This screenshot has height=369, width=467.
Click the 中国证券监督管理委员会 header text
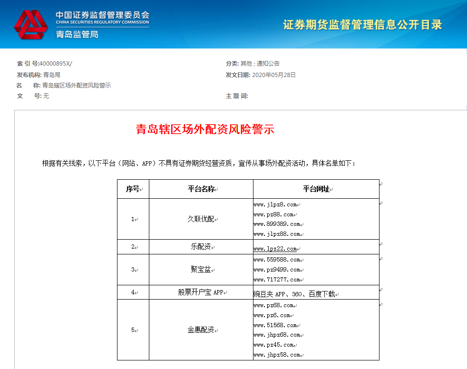pos(102,14)
